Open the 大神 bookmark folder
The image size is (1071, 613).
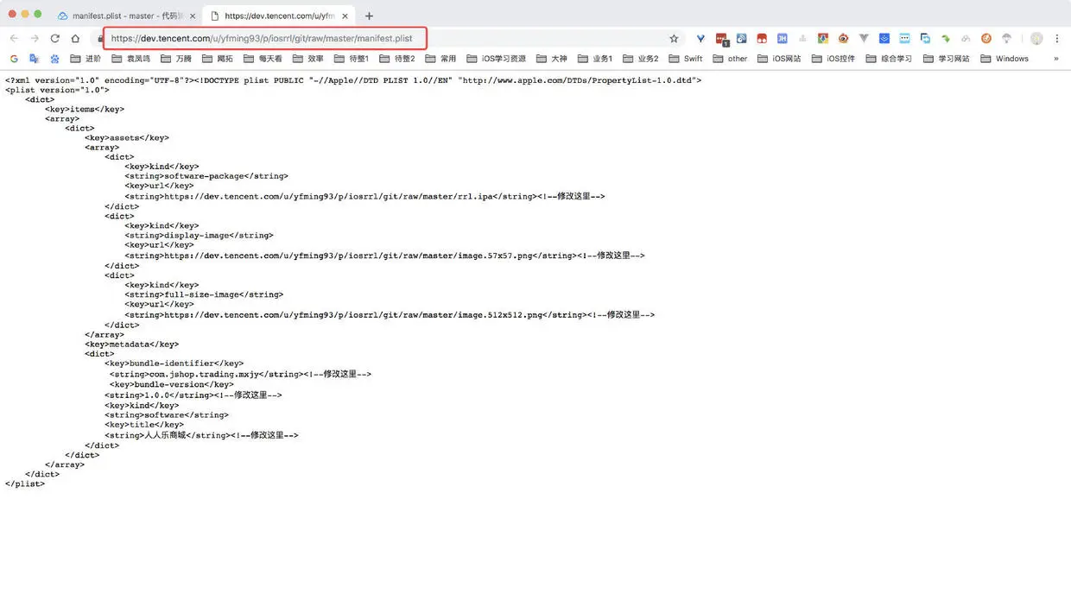point(551,59)
